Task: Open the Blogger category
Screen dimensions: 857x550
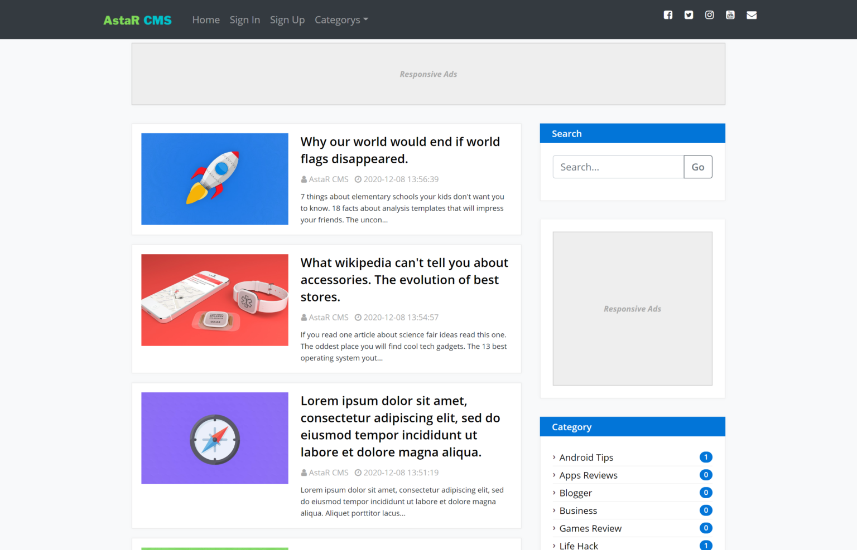Action: pos(576,493)
